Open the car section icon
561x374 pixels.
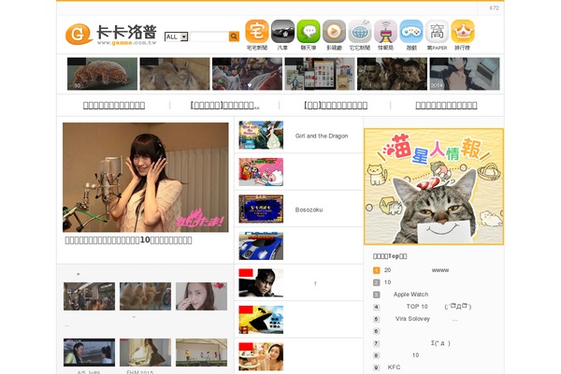(x=282, y=32)
